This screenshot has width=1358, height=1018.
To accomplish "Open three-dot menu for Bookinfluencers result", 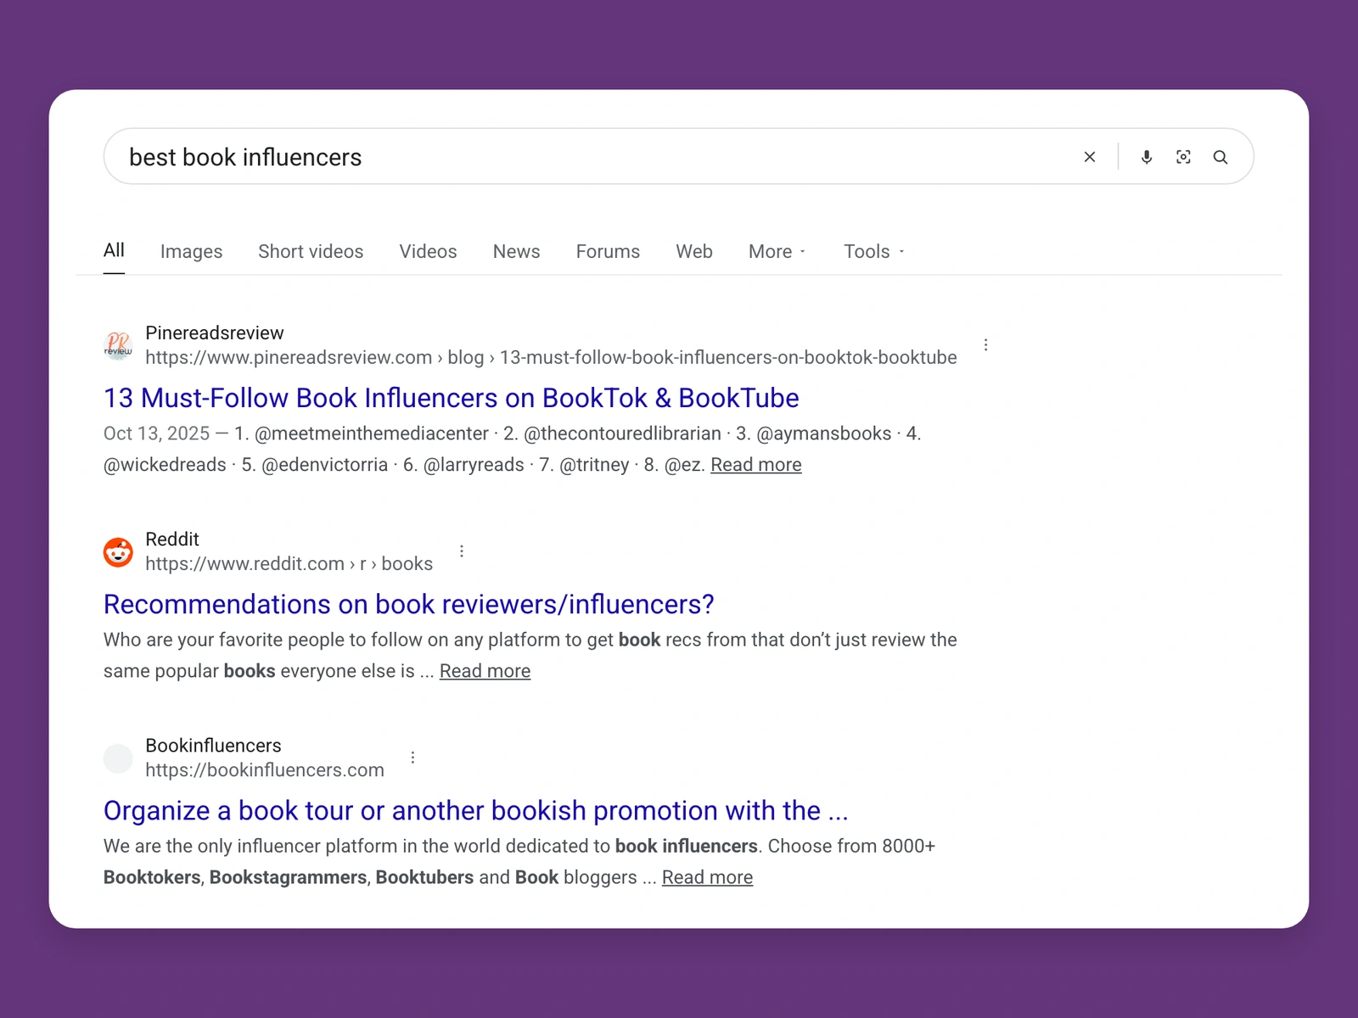I will [412, 757].
